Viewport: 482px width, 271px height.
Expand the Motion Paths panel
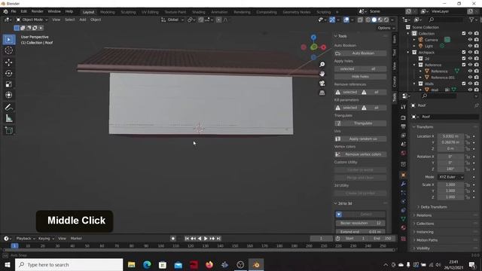click(427, 240)
